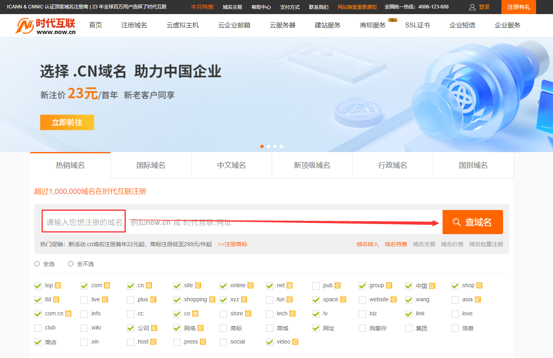This screenshot has width=553, height=358.
Task: Uncheck the .top domain checkbox
Action: click(38, 286)
